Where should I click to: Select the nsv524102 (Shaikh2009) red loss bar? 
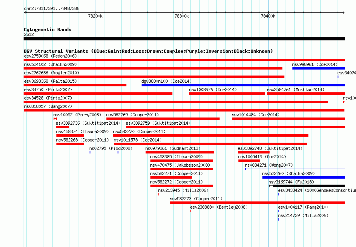click(153, 68)
